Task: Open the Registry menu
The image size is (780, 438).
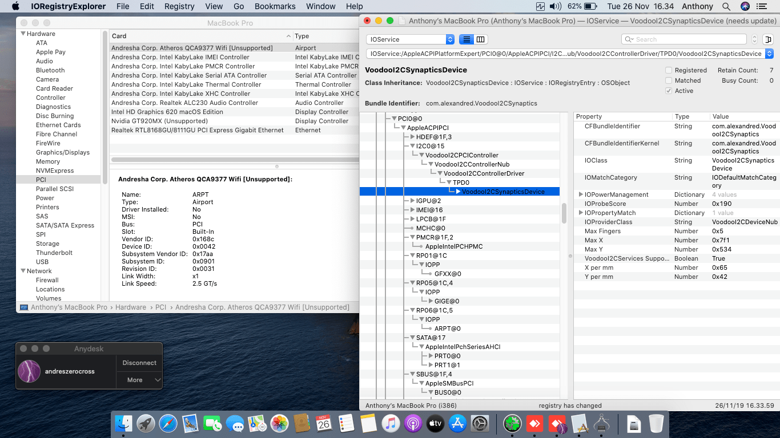Action: tap(179, 6)
